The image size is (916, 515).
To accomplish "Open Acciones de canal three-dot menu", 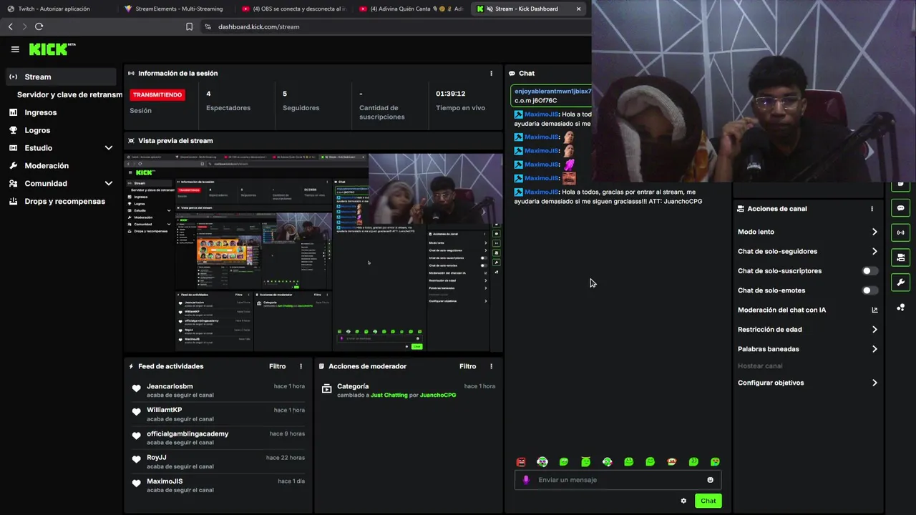I will coord(872,209).
